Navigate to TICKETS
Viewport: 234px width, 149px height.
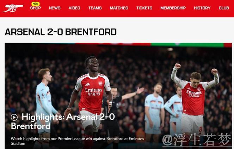[x=144, y=8]
